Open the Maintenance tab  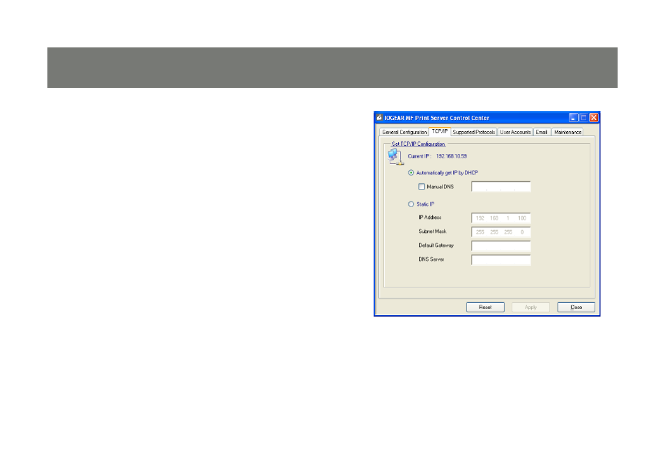pos(567,132)
